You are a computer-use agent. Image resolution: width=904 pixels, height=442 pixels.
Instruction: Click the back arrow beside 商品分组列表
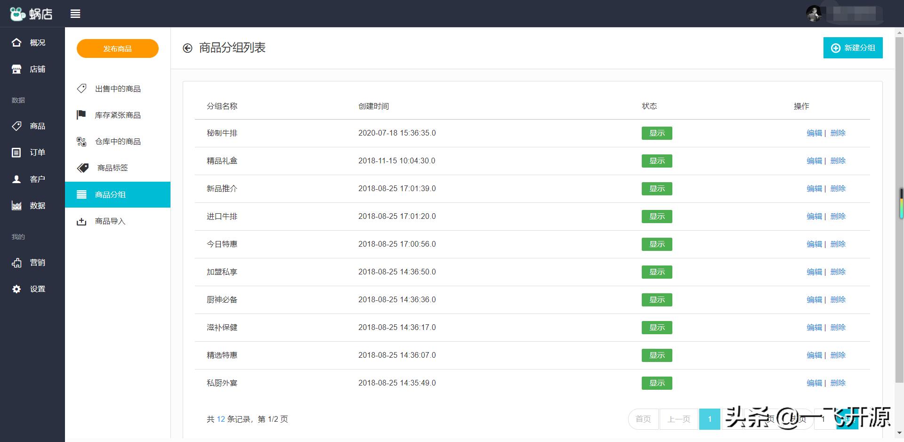[x=187, y=48]
